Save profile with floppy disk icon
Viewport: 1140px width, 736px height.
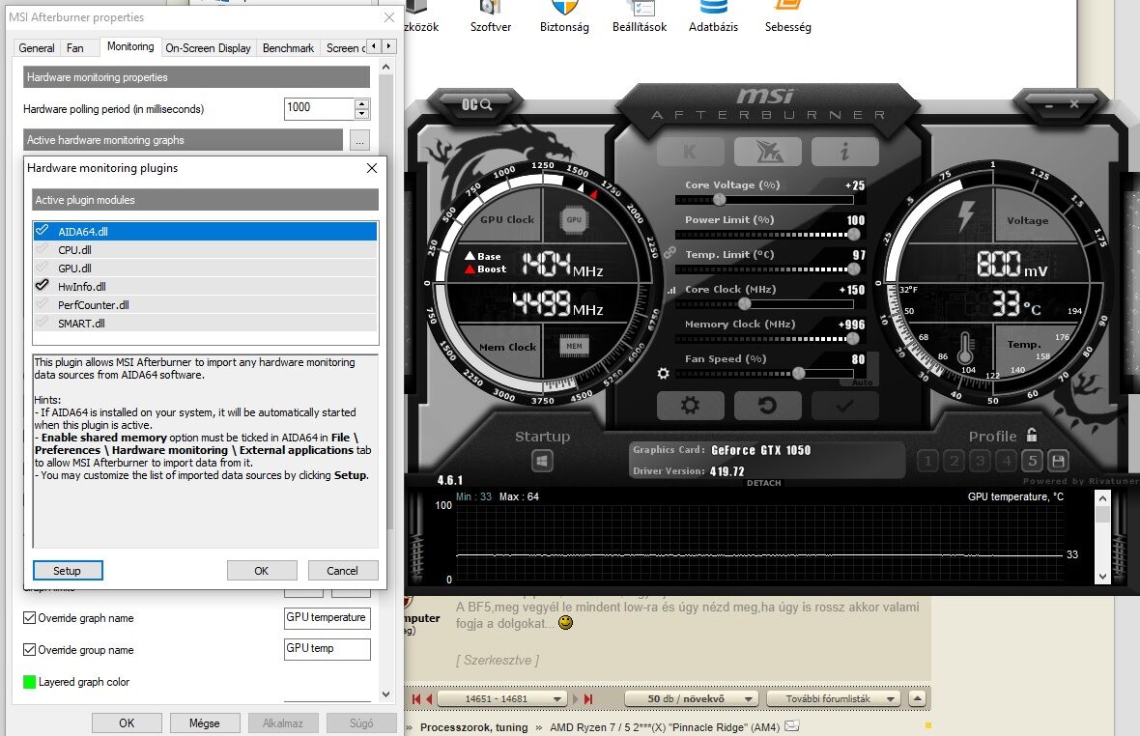click(1059, 461)
